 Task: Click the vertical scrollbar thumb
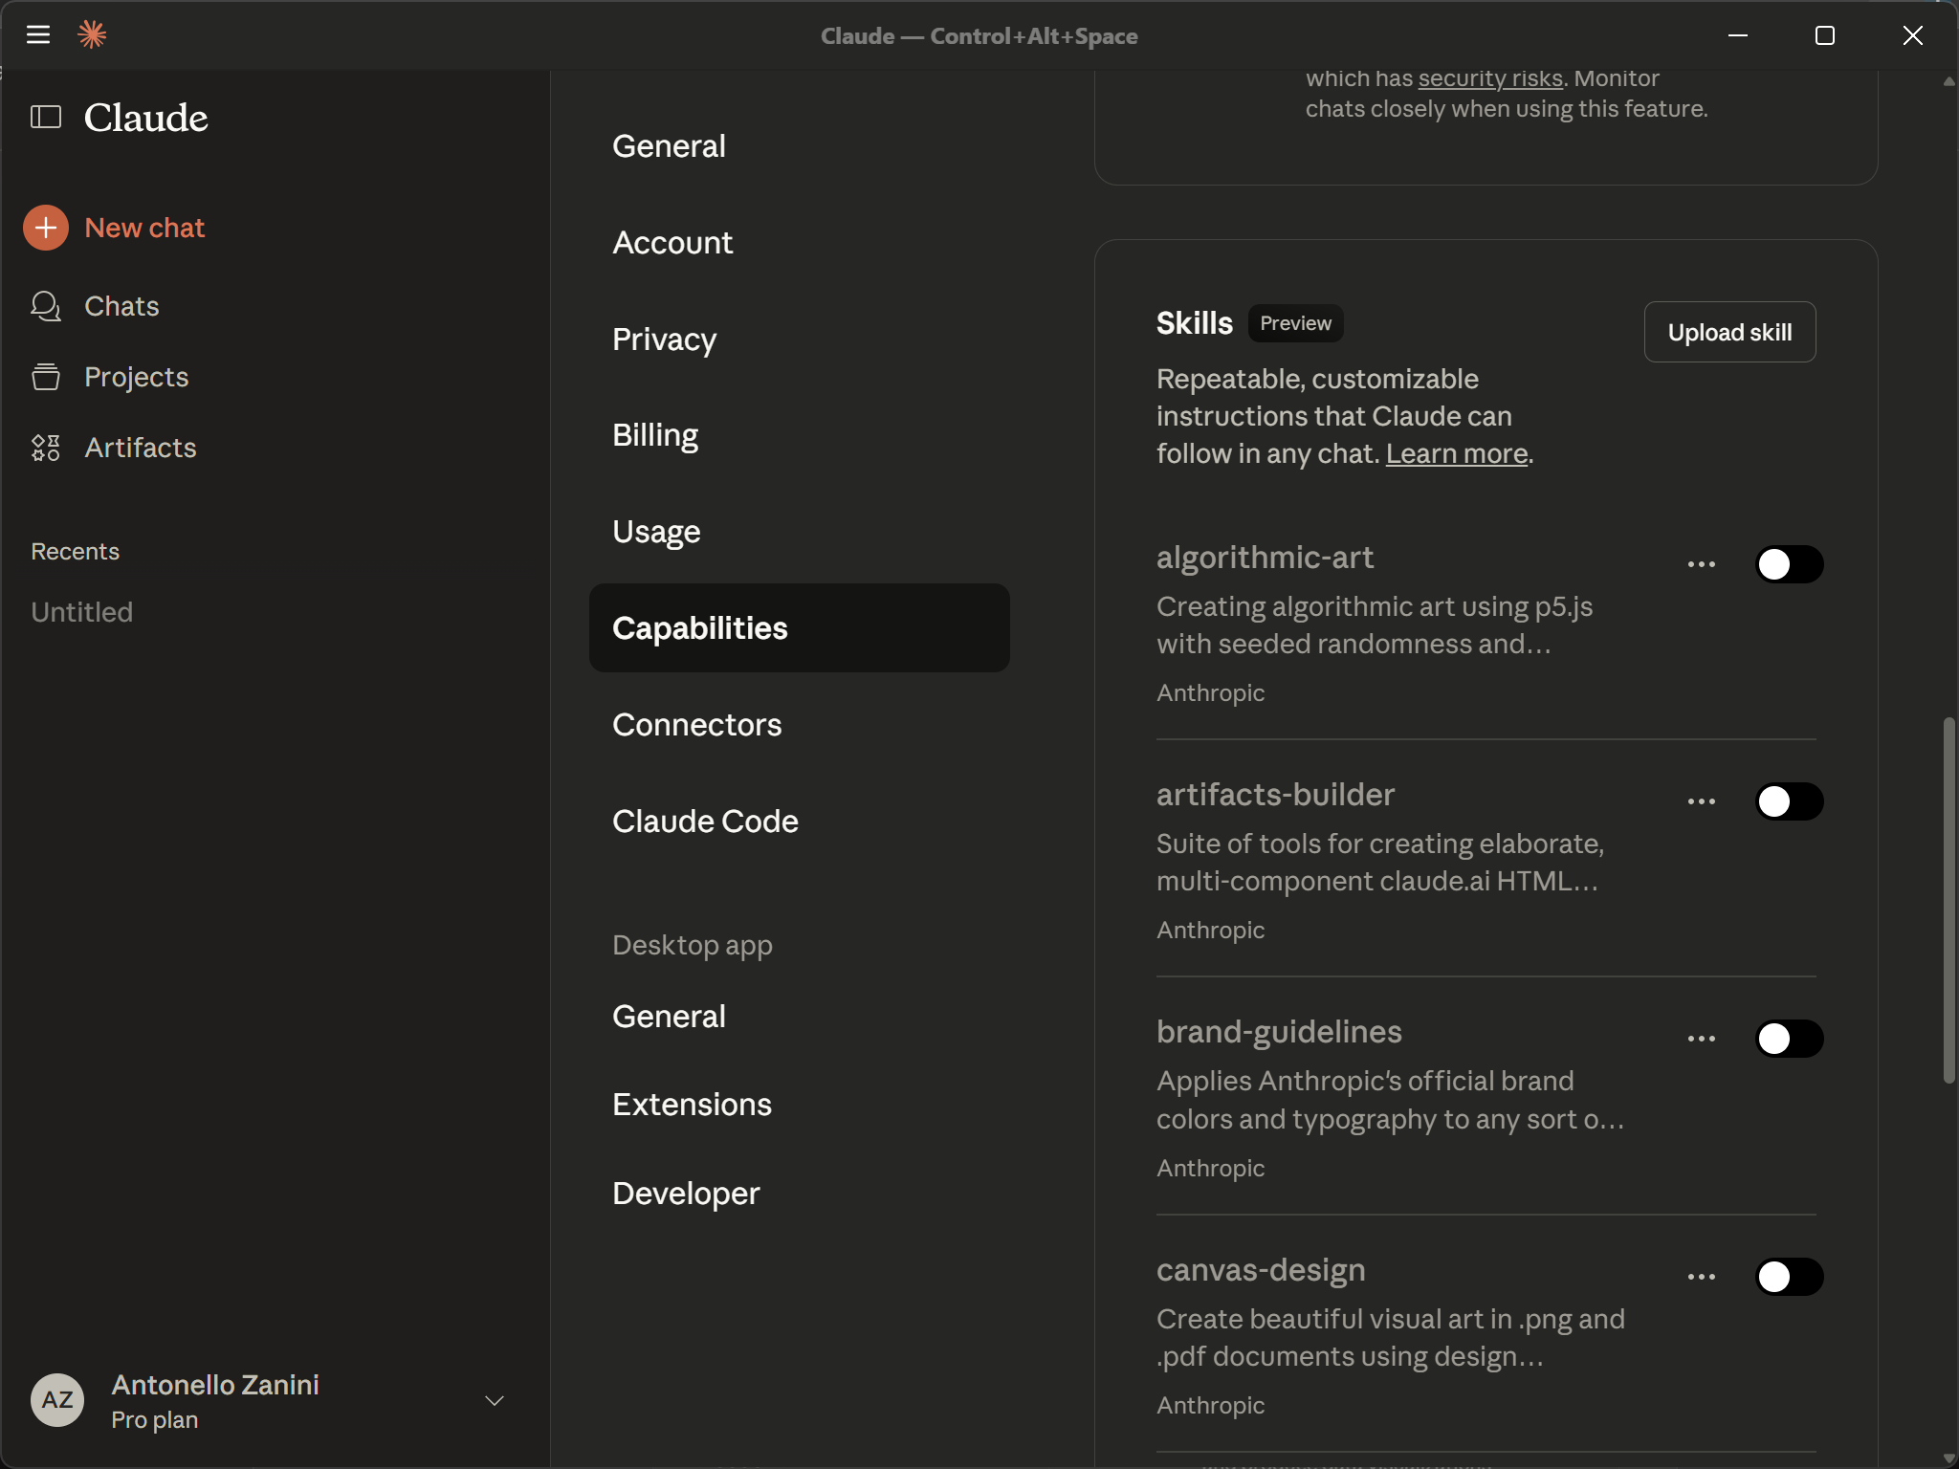pyautogui.click(x=1948, y=899)
